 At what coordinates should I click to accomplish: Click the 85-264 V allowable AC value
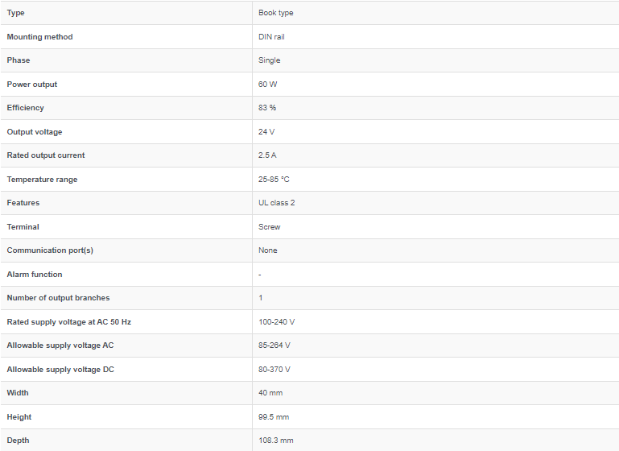pyautogui.click(x=274, y=345)
